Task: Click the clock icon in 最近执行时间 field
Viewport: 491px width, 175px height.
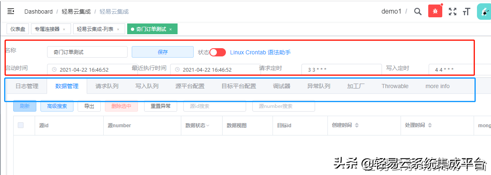Action: point(177,69)
